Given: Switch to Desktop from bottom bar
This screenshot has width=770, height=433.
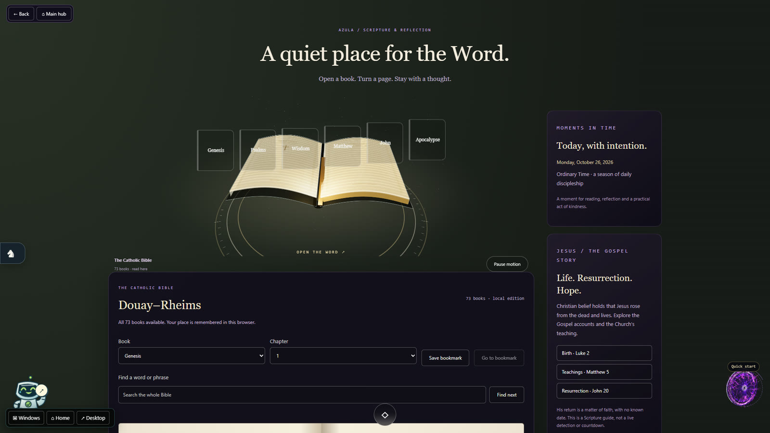Looking at the screenshot, I should 93,418.
